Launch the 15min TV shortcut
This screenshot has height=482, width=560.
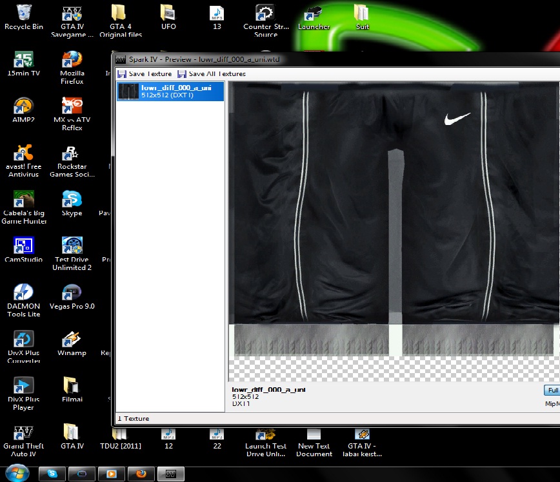(24, 64)
